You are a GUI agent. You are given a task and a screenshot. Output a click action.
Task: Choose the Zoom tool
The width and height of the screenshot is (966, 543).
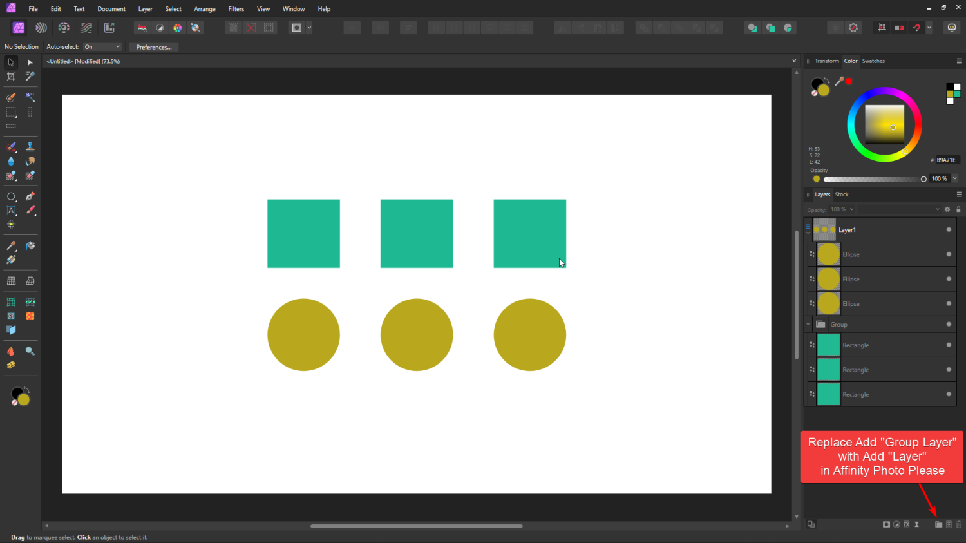[x=30, y=350]
